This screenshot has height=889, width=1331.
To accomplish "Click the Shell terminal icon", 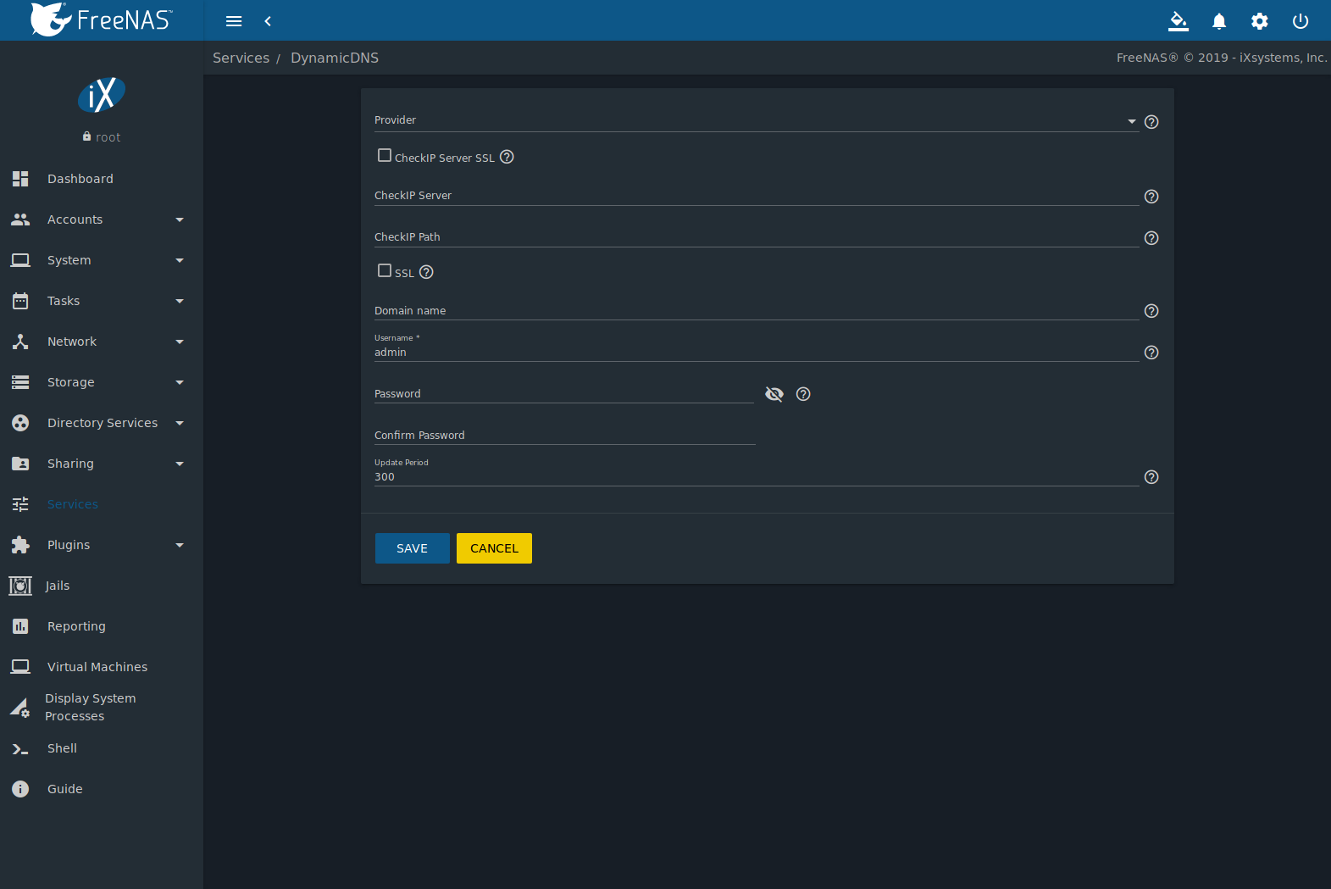I will (20, 748).
